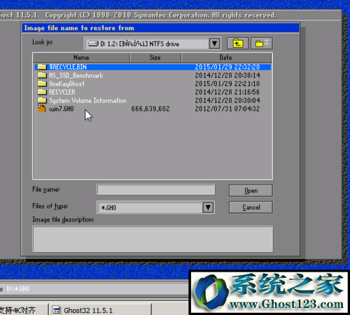Click the Cancel button

[251, 207]
